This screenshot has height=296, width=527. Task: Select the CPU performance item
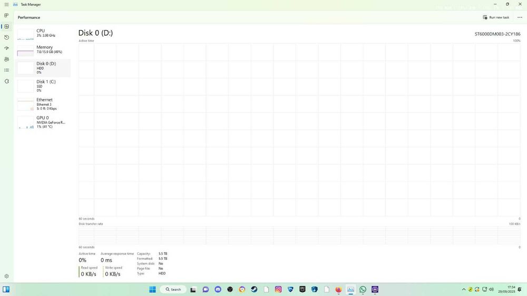[43, 33]
